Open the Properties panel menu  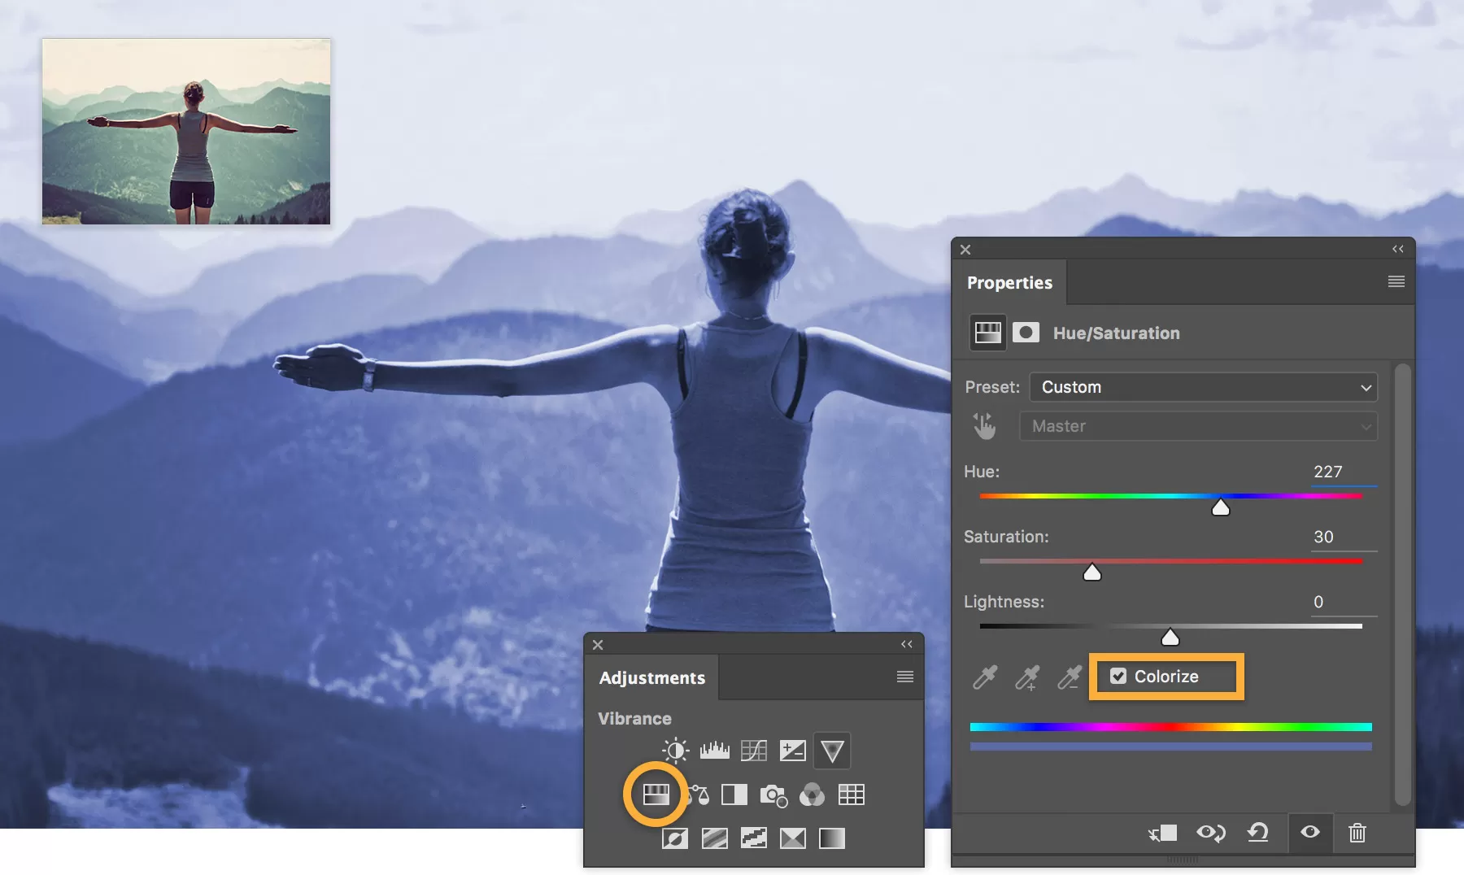[x=1396, y=281]
